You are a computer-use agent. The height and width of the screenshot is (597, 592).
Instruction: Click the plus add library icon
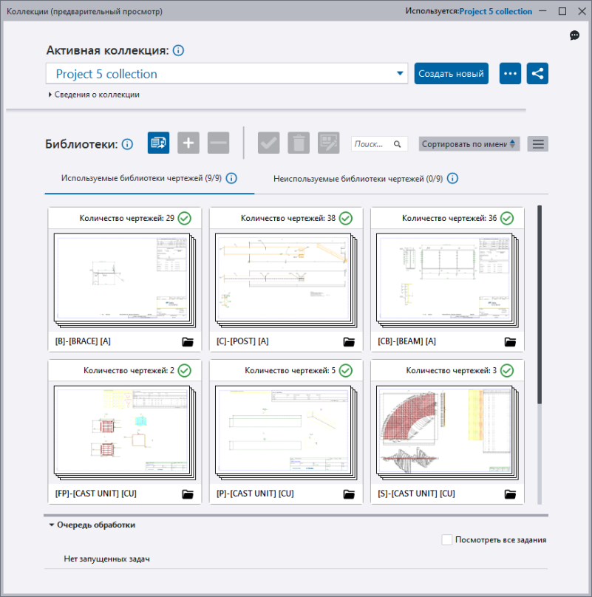pos(188,143)
